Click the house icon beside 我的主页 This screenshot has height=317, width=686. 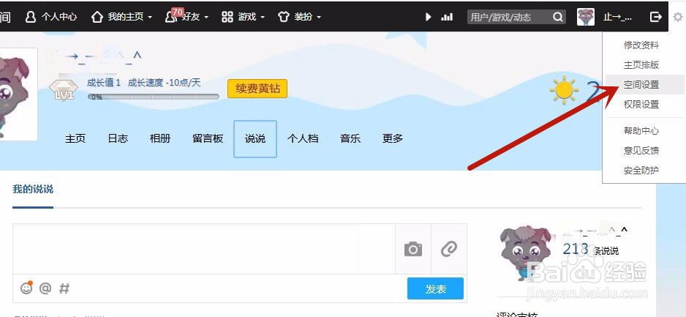97,17
